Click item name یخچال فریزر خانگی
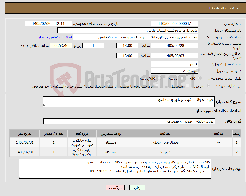246x196 pixels. click(x=165, y=142)
